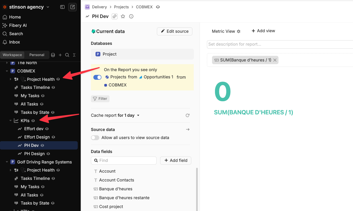Copy link to PH Dev report
This screenshot has width=353, height=211.
click(x=115, y=16)
